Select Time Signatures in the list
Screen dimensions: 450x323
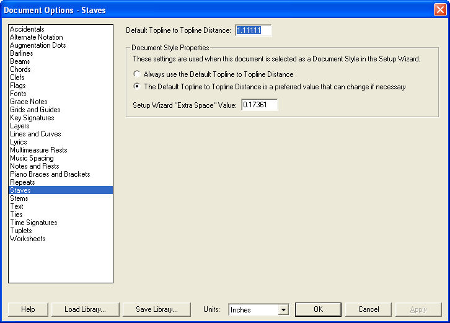point(33,223)
